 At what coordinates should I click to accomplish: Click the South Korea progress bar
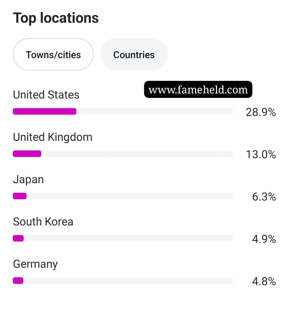tap(123, 238)
